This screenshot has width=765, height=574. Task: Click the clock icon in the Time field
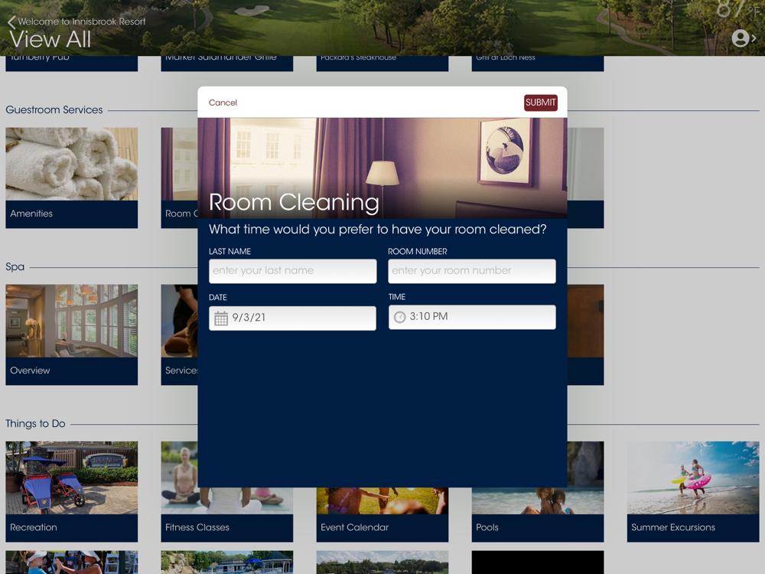click(x=399, y=318)
